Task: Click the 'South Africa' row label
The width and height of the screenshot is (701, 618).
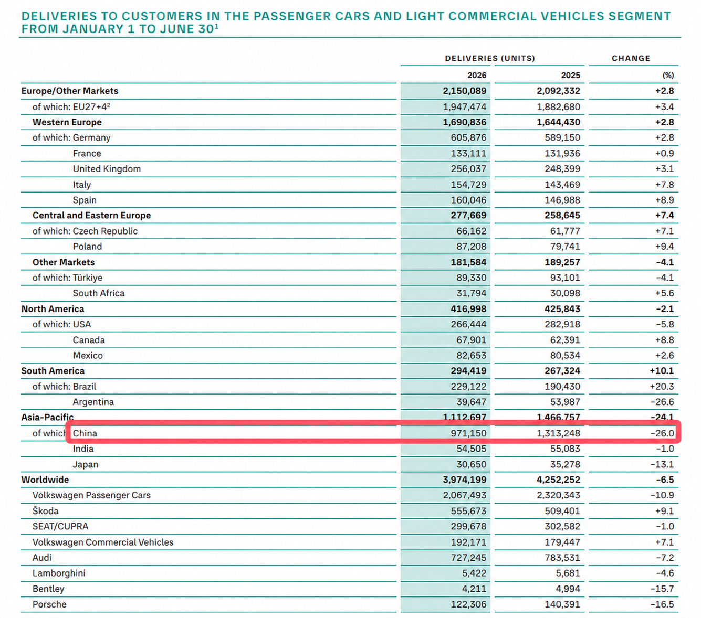Action: 99,293
